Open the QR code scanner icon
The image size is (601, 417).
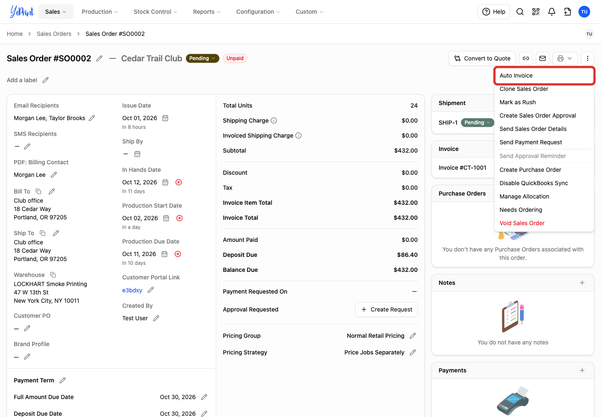coord(536,12)
